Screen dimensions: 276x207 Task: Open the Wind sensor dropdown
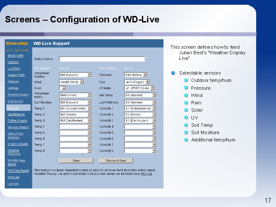coord(71,82)
